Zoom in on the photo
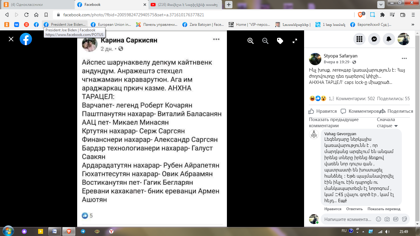Screen dimensions: 420x236 pos(251,41)
